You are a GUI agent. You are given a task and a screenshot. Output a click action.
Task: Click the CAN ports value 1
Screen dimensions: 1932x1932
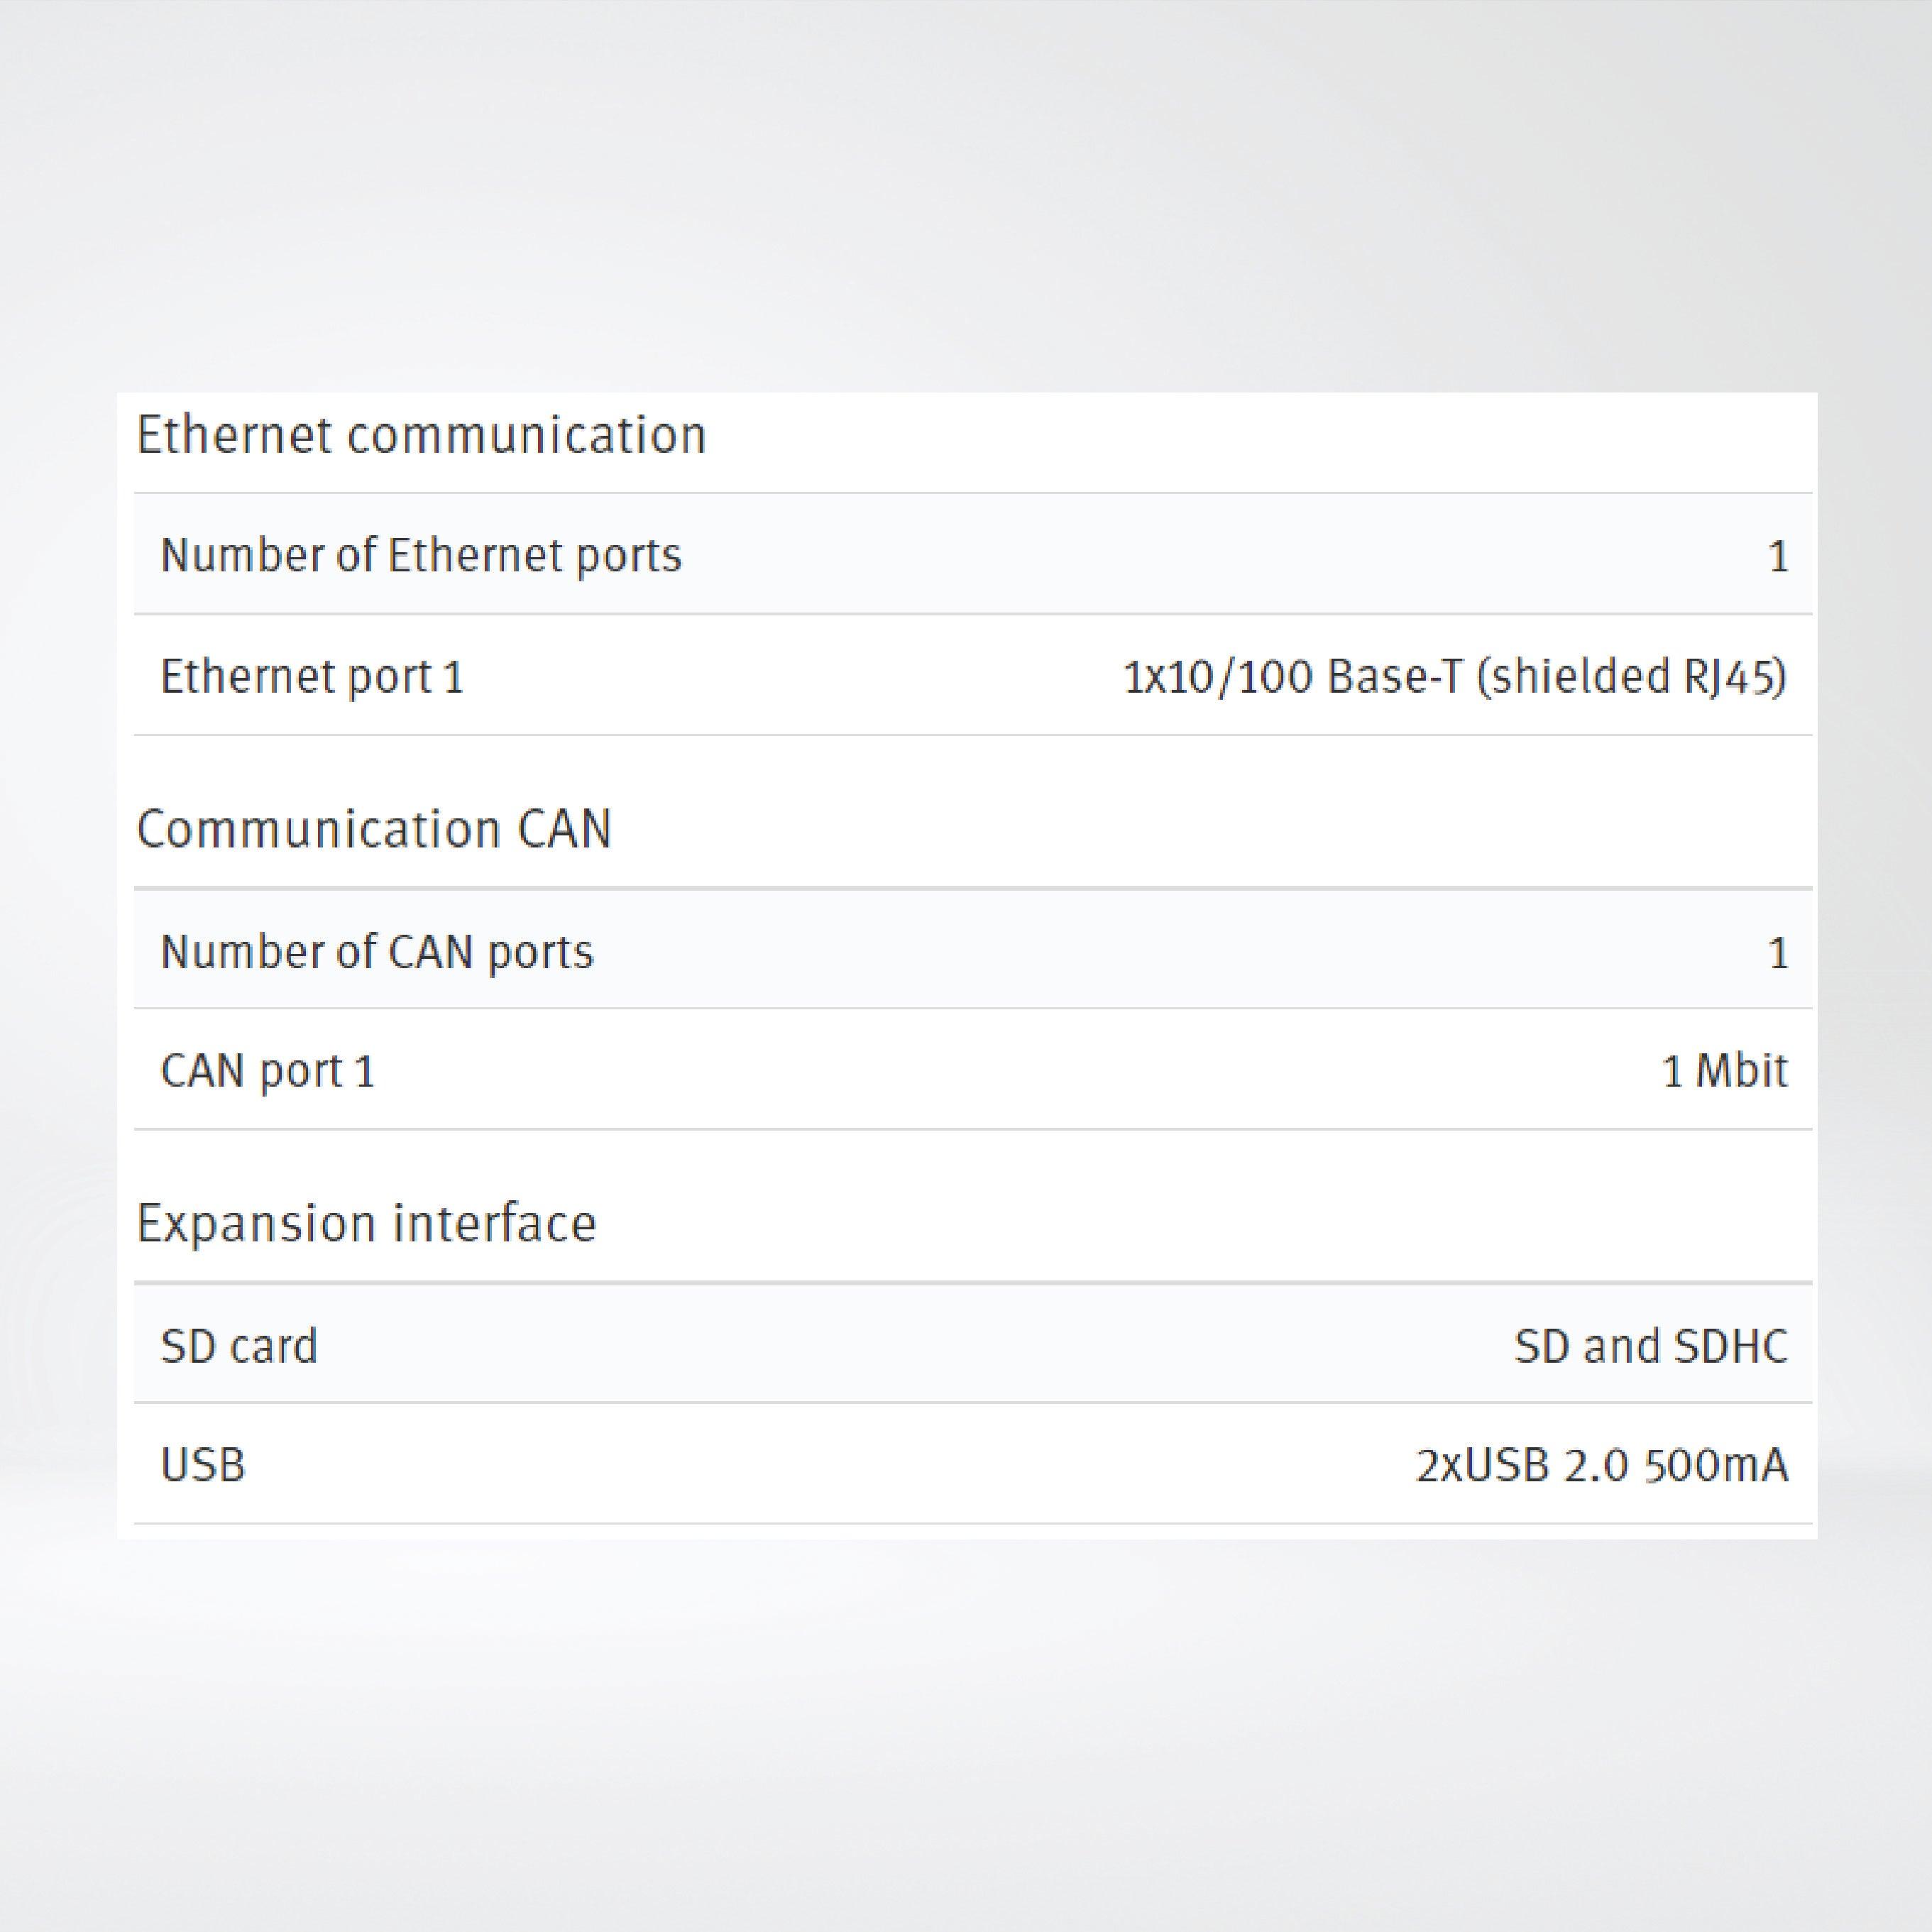click(1777, 953)
